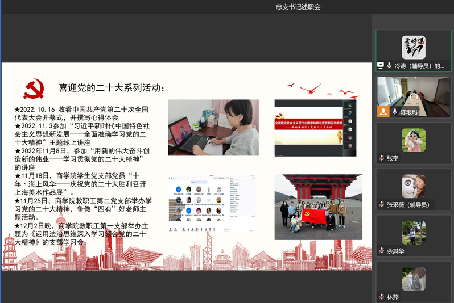
Task: Click 余其华's outdoor profile avatar
Action: pos(414,232)
